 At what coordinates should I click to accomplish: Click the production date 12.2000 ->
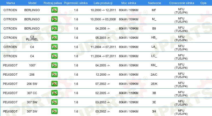(103, 75)
